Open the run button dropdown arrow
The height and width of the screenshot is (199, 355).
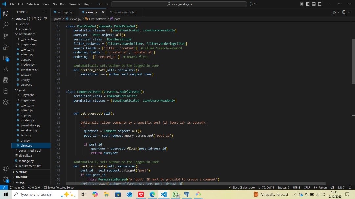339,12
